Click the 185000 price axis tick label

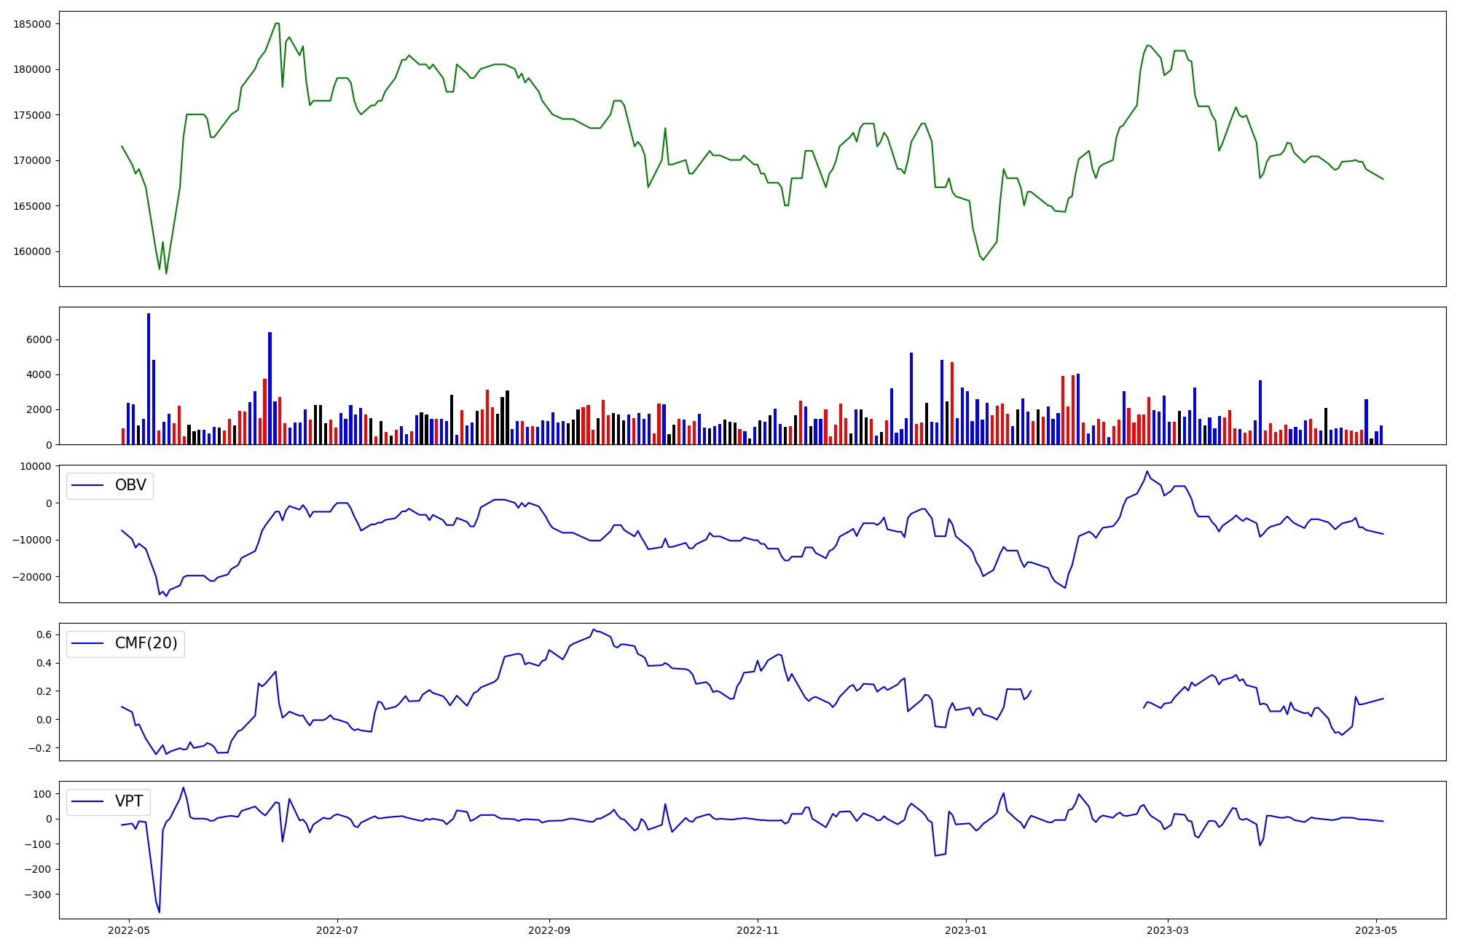(32, 24)
